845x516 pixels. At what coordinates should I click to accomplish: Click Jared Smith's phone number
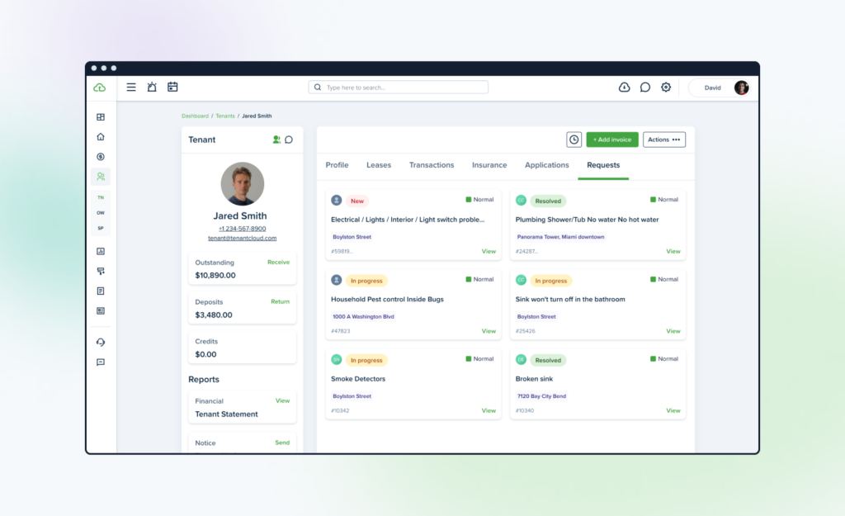pyautogui.click(x=242, y=229)
